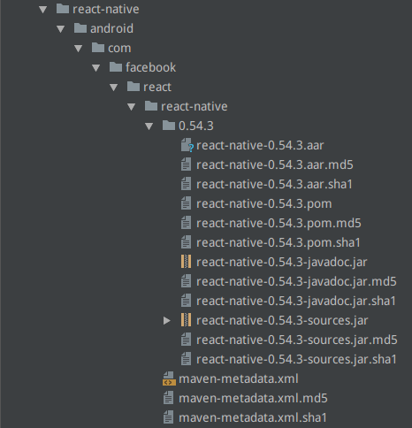Click the file icon of react-native-0.54.3-sources.jar.md5
The height and width of the screenshot is (428, 412).
pyautogui.click(x=186, y=340)
